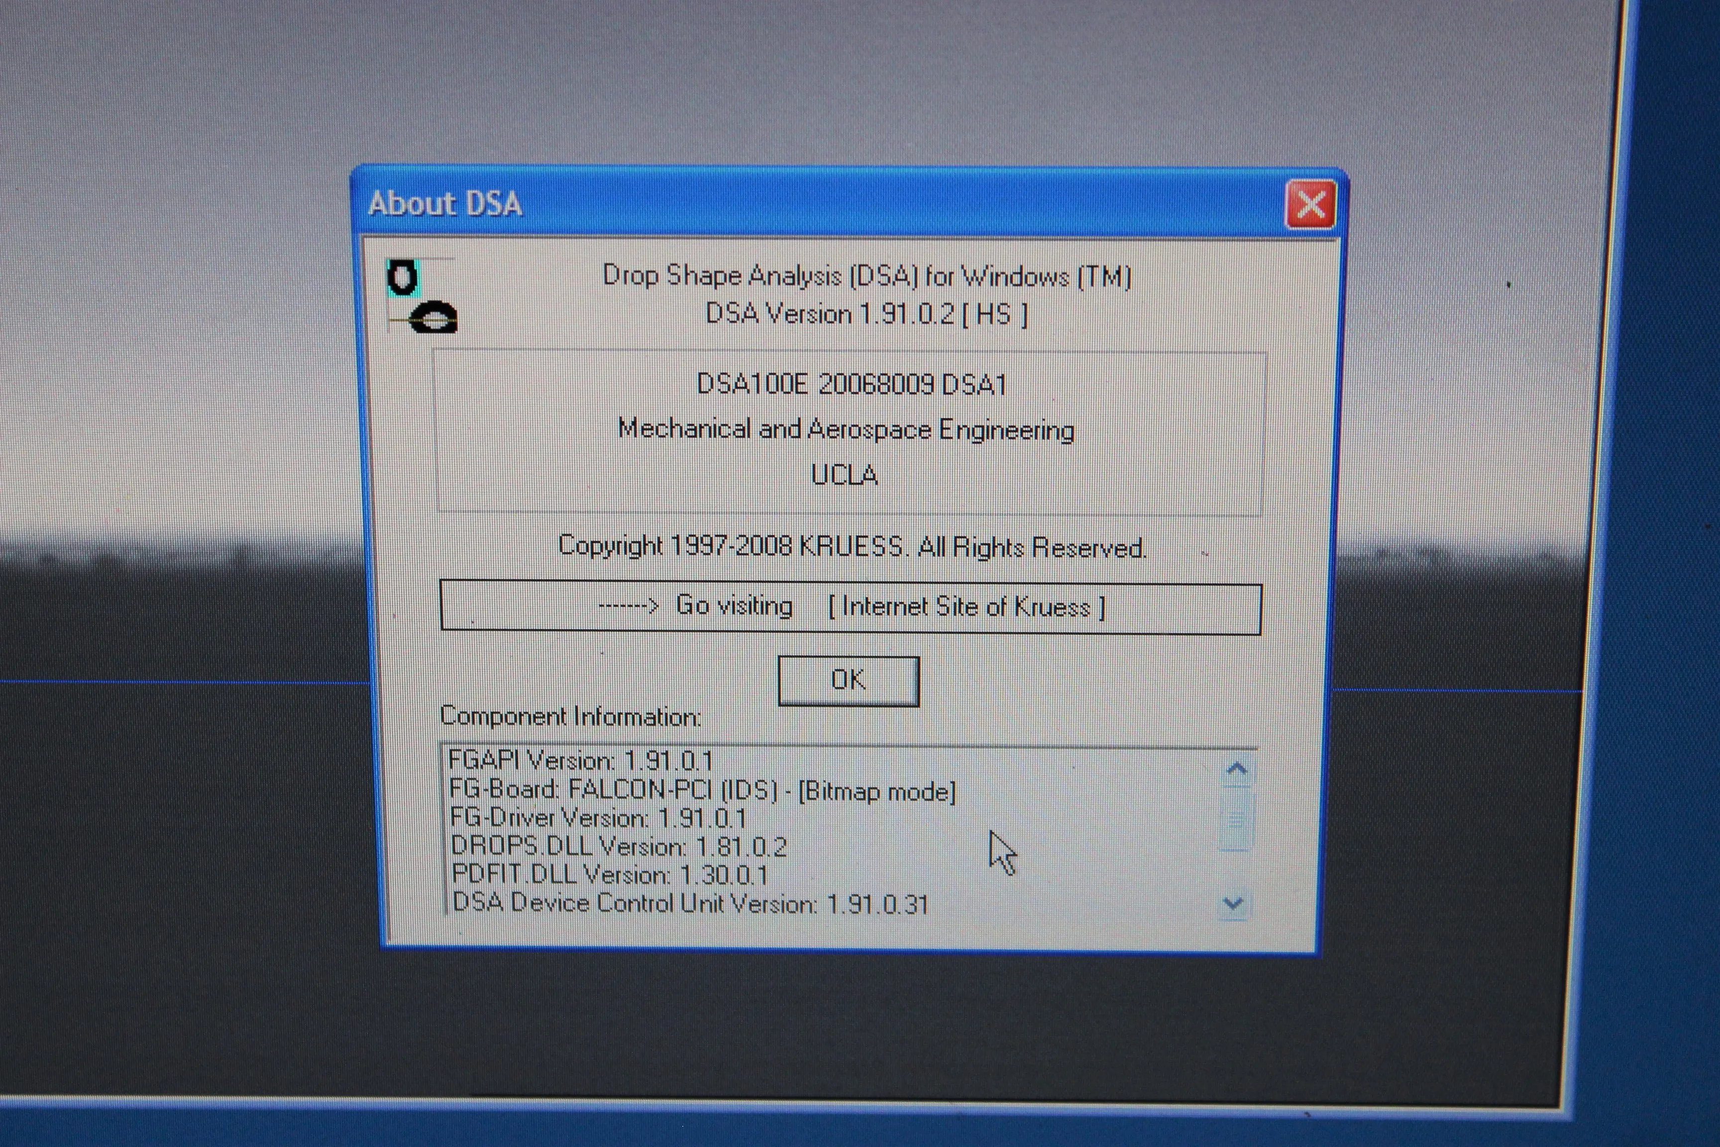
Task: Click the DSA Version 1.91.0.2 [ HS ] text
Action: click(866, 315)
